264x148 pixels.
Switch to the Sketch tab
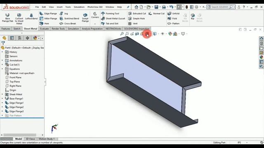click(x=17, y=29)
